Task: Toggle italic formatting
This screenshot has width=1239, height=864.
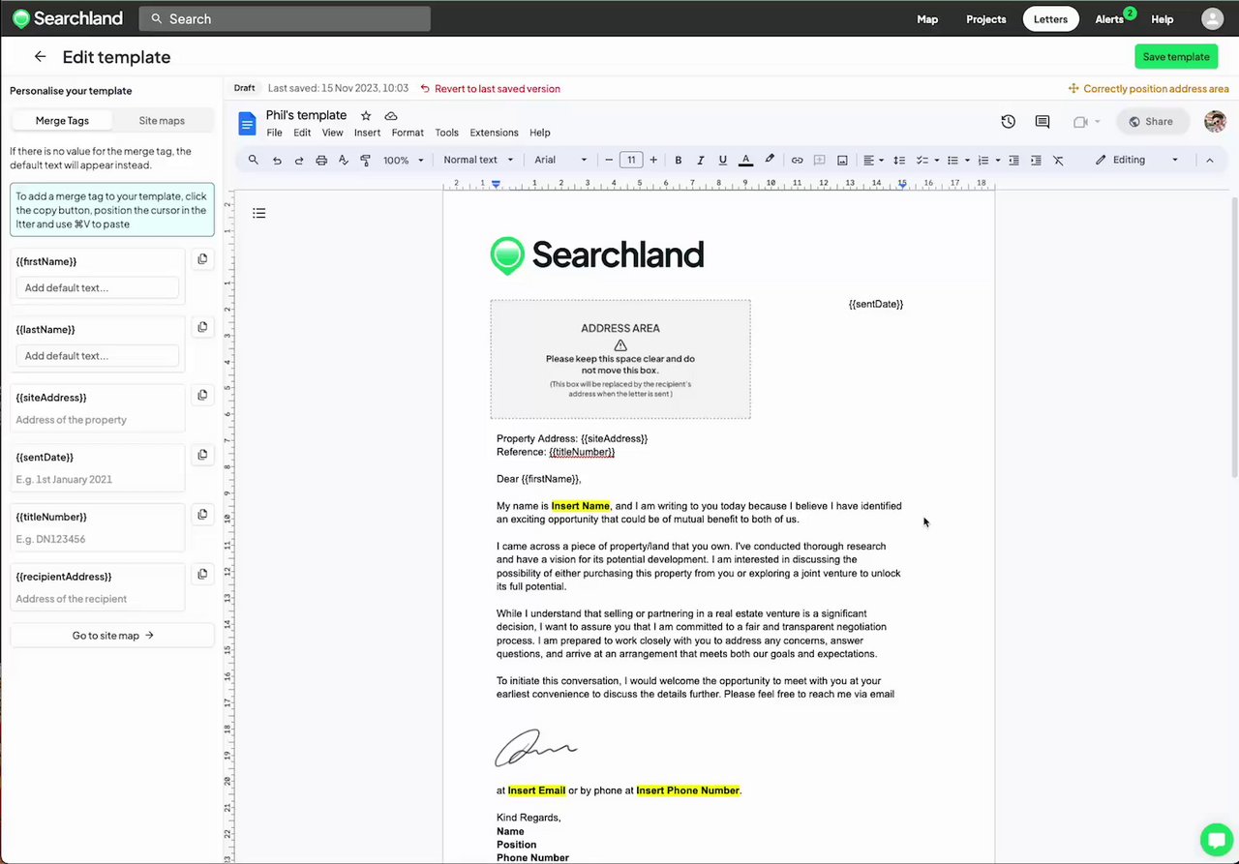Action: coord(700,160)
